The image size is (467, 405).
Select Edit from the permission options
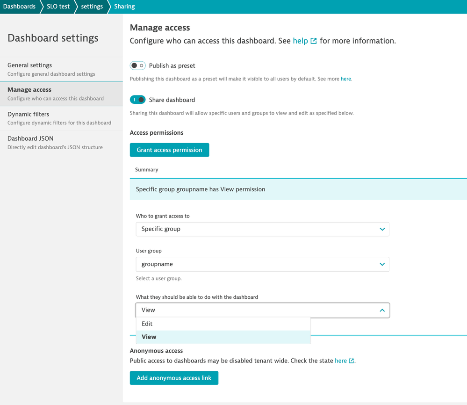tap(147, 324)
